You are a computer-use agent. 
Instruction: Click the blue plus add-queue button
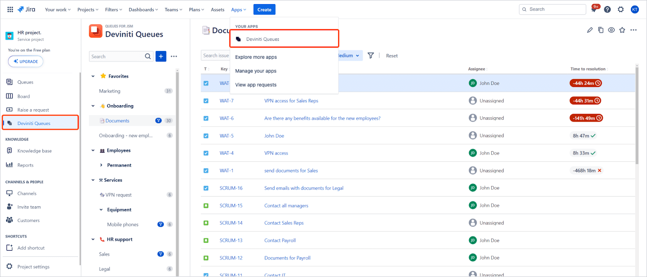161,56
